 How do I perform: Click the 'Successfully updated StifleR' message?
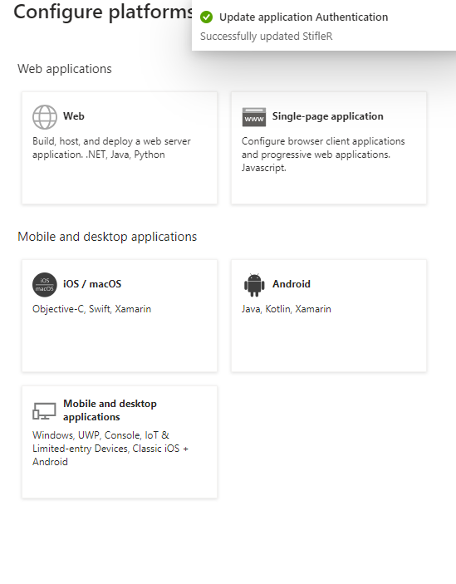pyautogui.click(x=266, y=36)
